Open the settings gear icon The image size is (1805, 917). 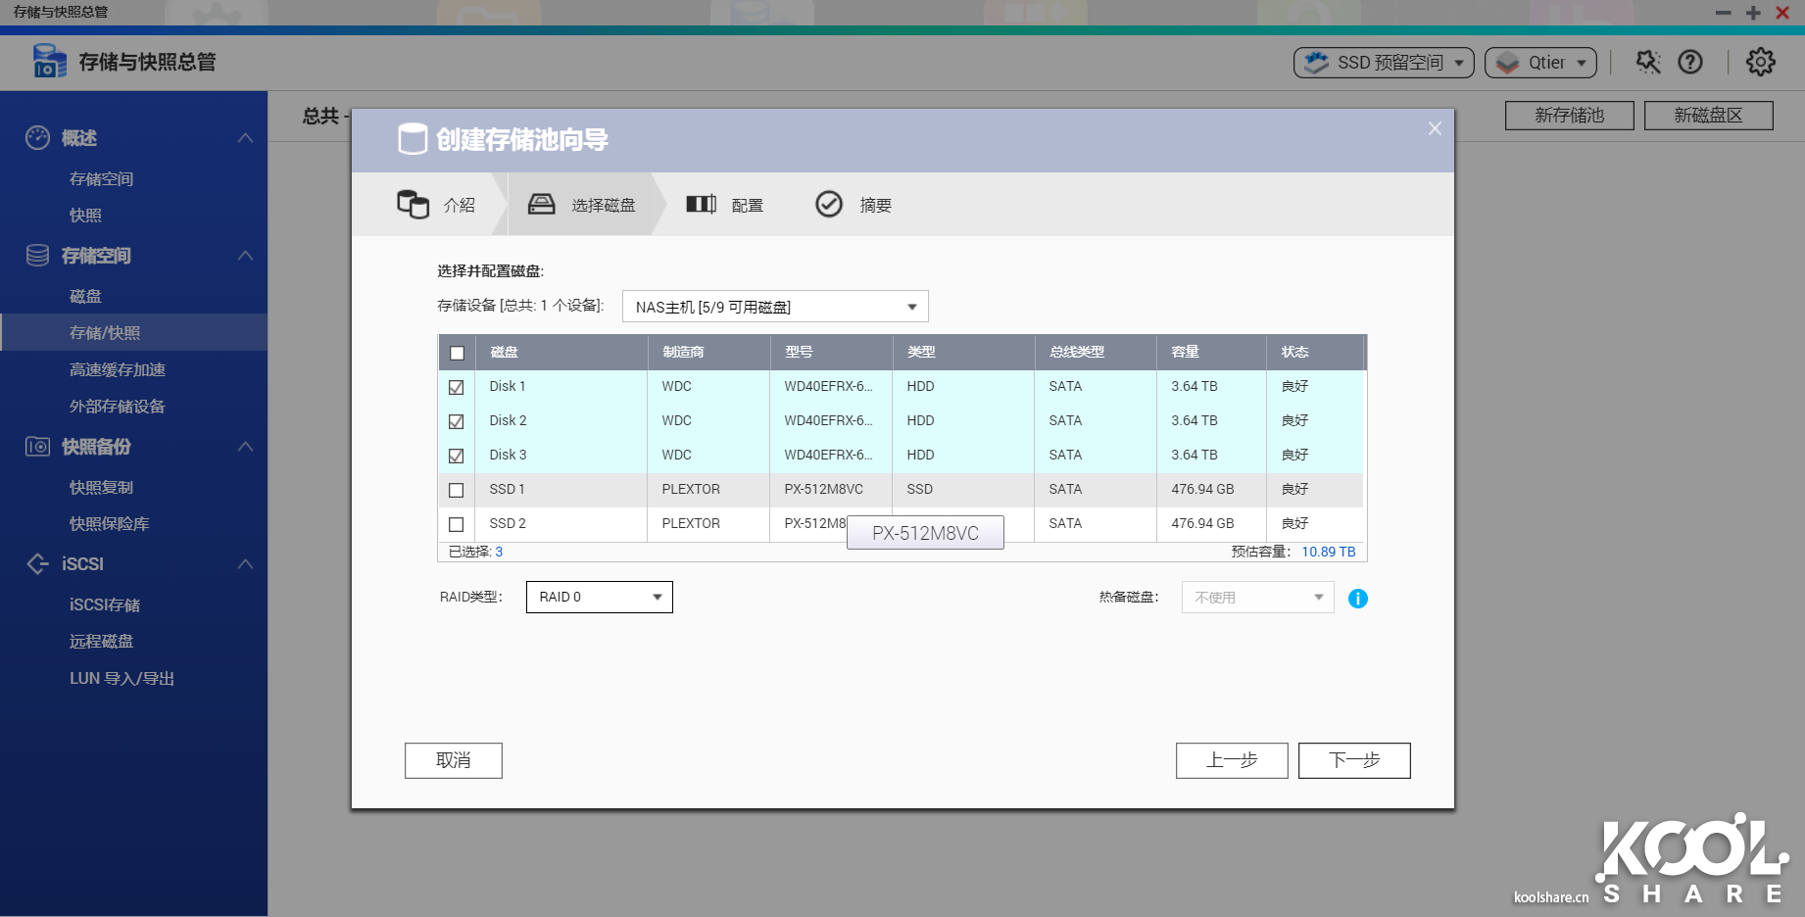point(1760,63)
